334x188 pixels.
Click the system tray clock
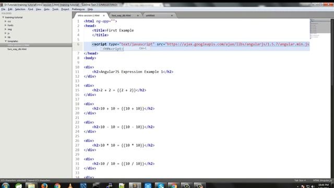(324, 185)
